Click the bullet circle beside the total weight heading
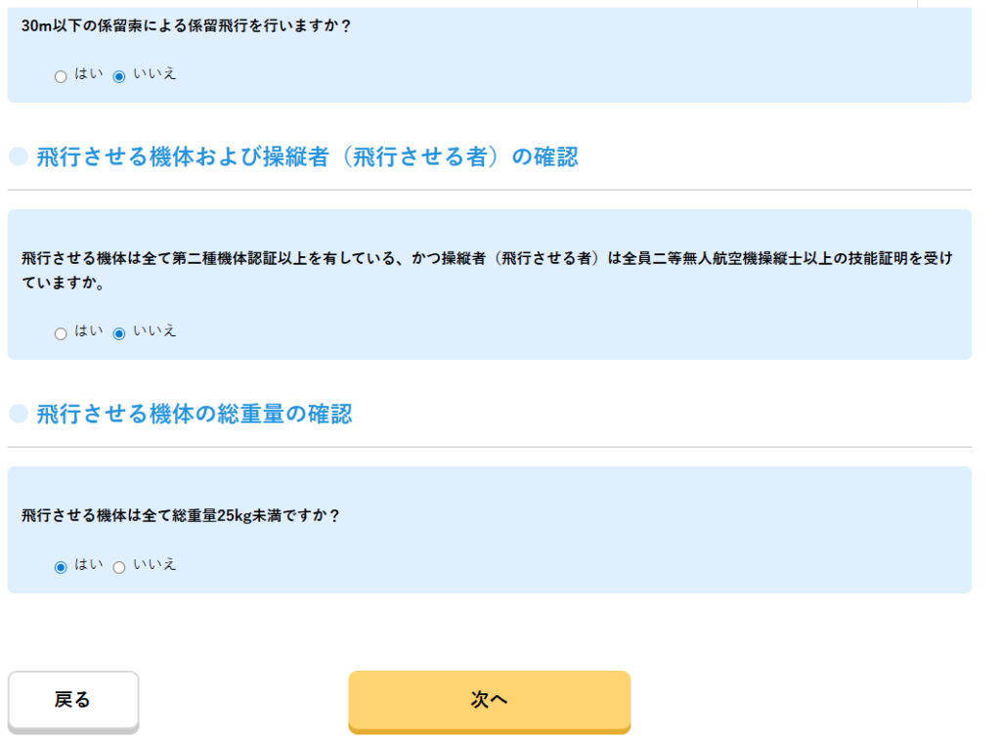 click(18, 414)
